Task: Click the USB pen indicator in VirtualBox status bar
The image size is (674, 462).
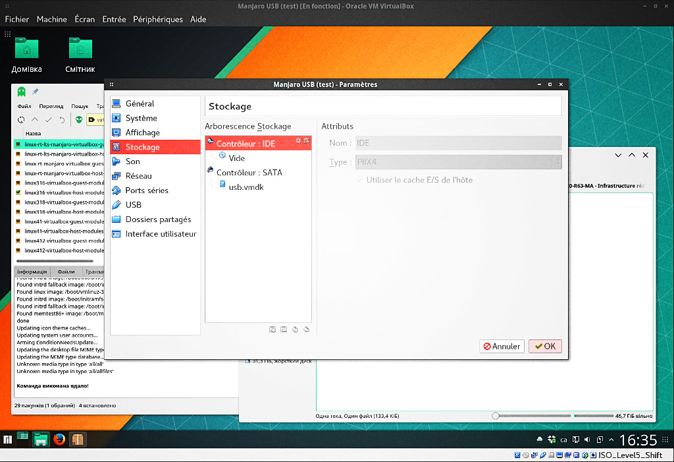Action: 543,455
